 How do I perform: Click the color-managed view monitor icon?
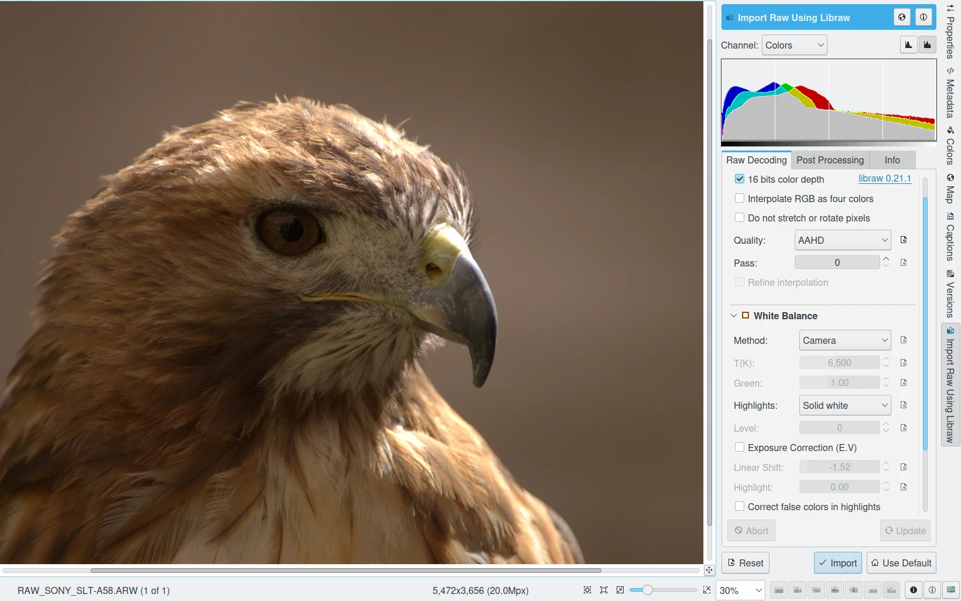click(x=951, y=590)
